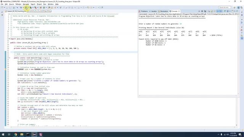Click the Open Perspective icon

(x=234, y=8)
